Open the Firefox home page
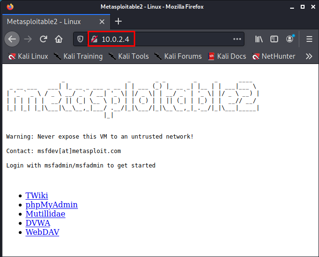319x257 pixels. click(x=59, y=39)
